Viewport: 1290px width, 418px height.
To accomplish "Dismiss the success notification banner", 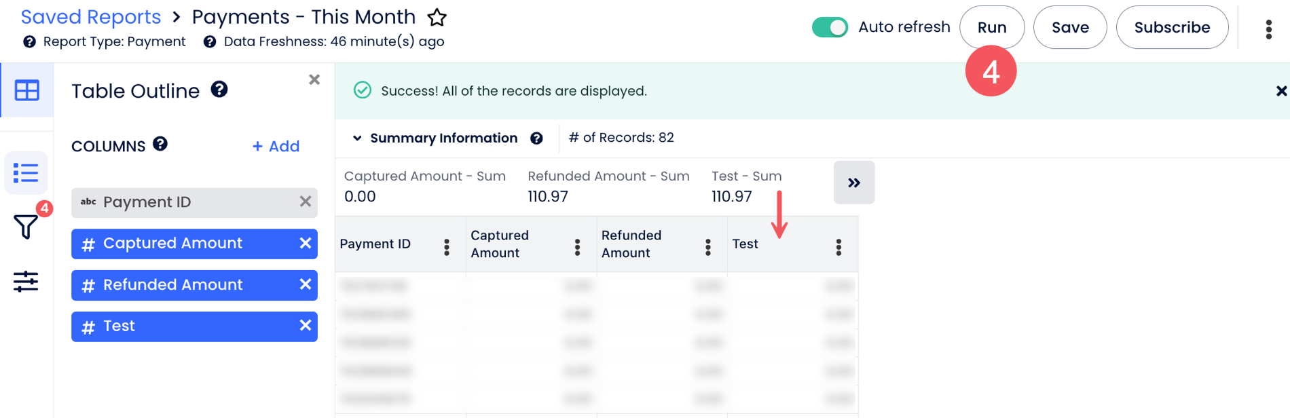I will [1281, 91].
